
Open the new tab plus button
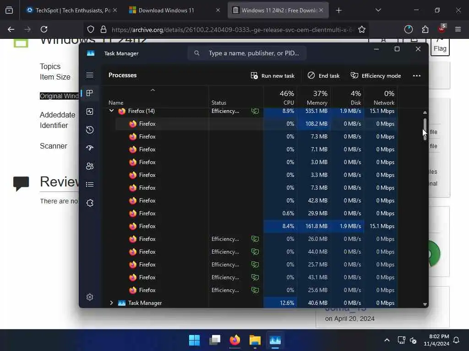[338, 11]
